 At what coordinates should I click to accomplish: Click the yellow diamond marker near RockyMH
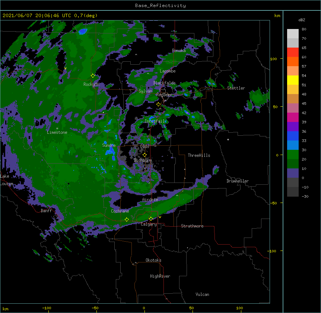(x=93, y=76)
